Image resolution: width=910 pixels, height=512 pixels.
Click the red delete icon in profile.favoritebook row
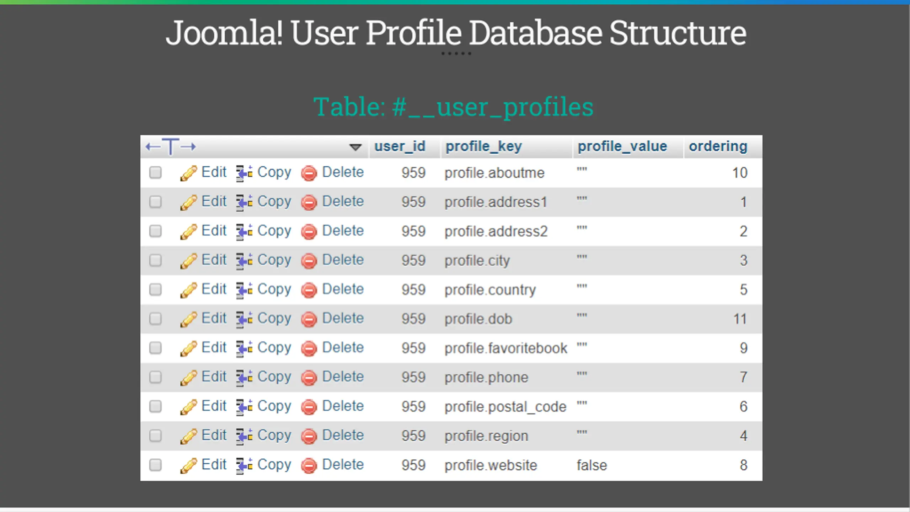(309, 348)
